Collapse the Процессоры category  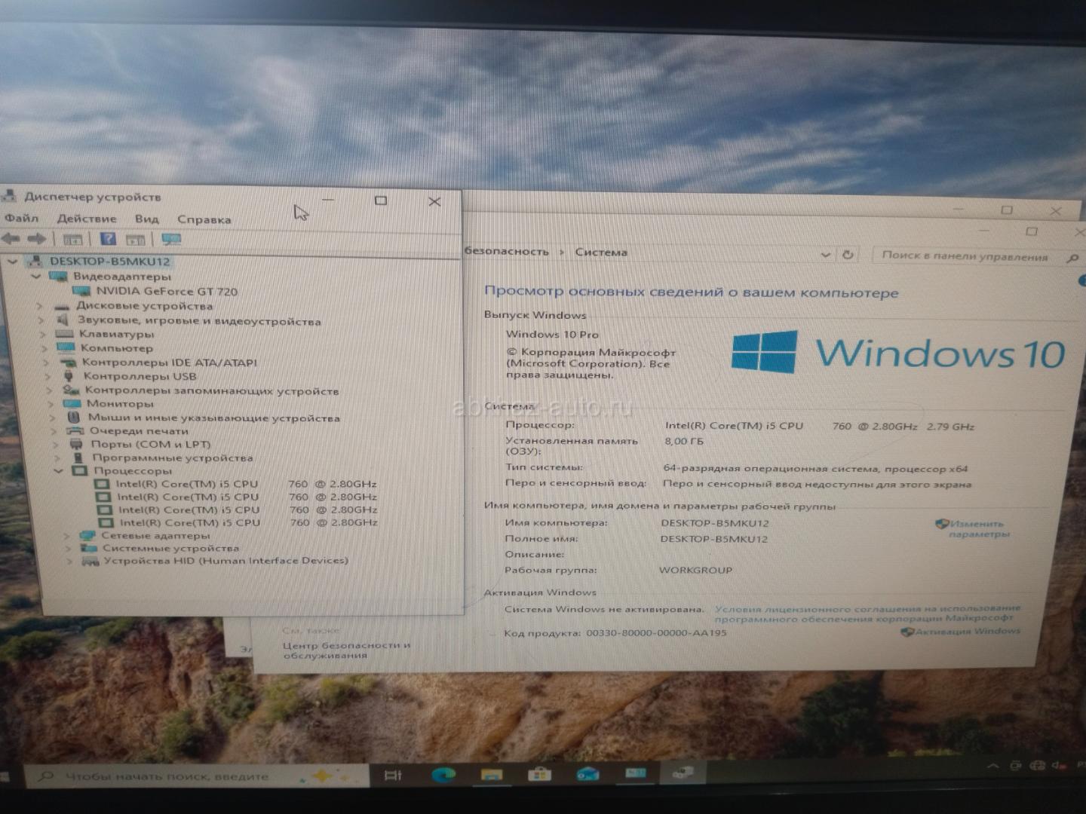(58, 471)
